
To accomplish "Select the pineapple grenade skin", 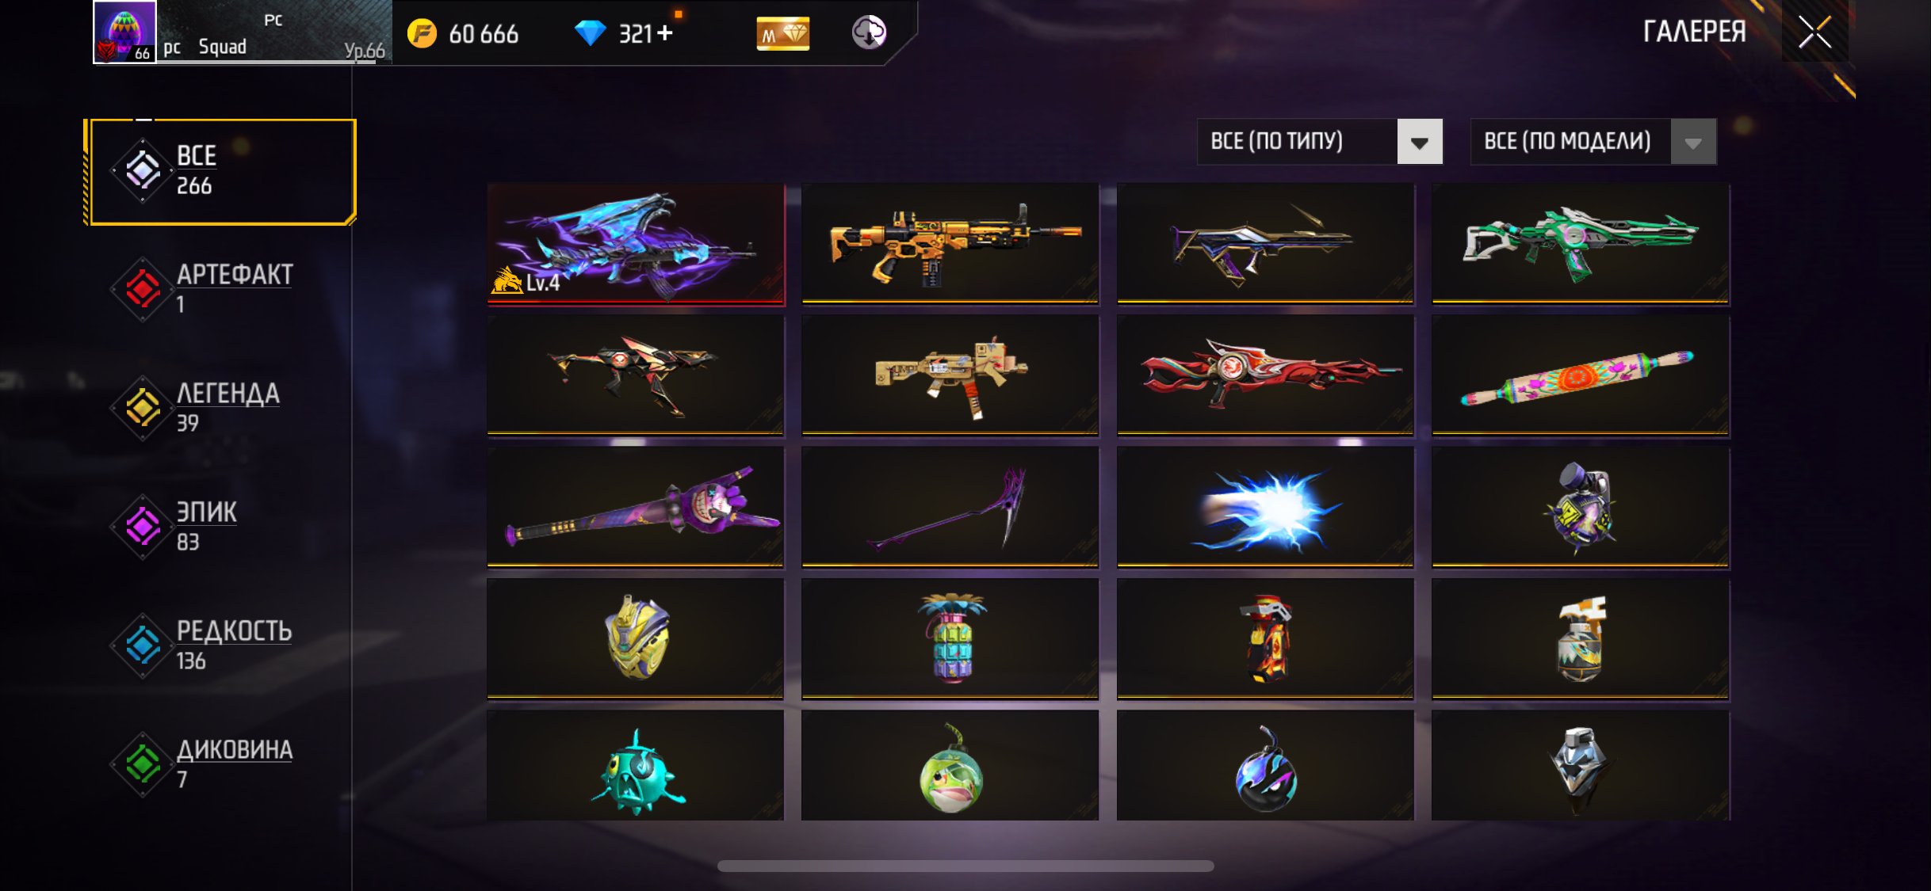I will [950, 638].
